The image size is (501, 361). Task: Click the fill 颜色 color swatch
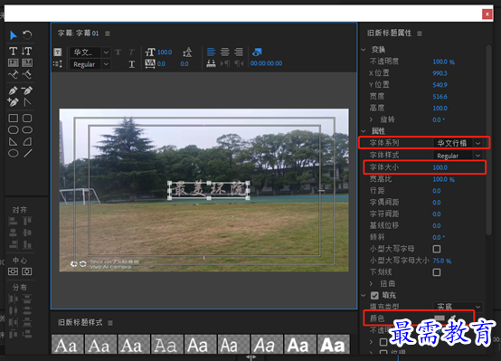pyautogui.click(x=440, y=318)
